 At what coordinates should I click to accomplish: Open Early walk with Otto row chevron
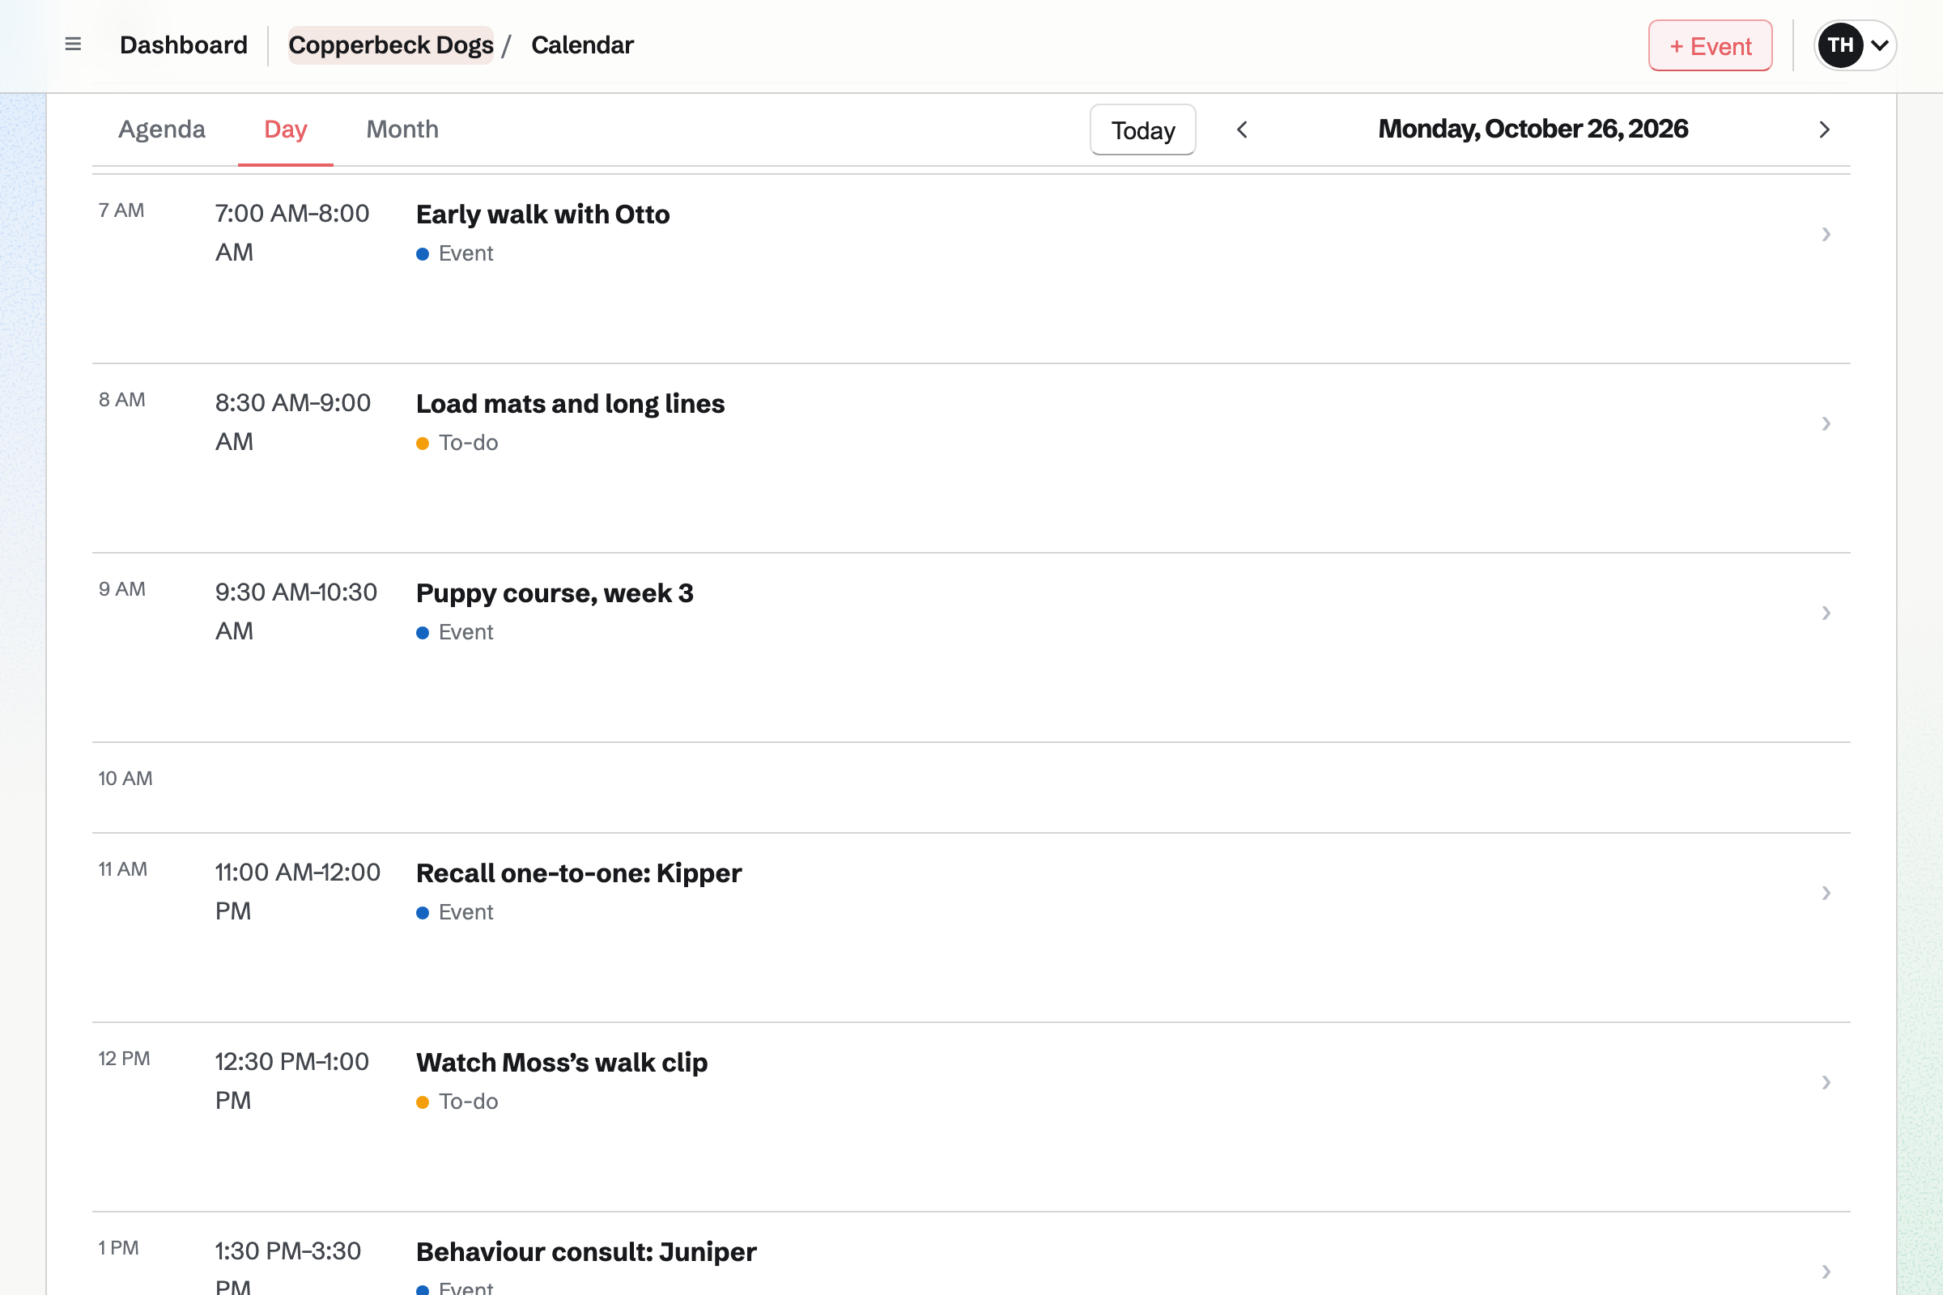tap(1826, 235)
